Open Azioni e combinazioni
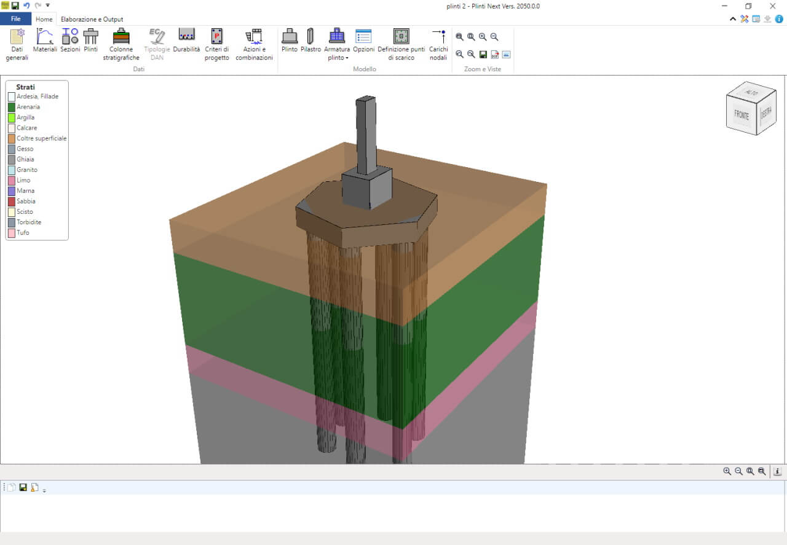The height and width of the screenshot is (545, 787). [x=254, y=44]
